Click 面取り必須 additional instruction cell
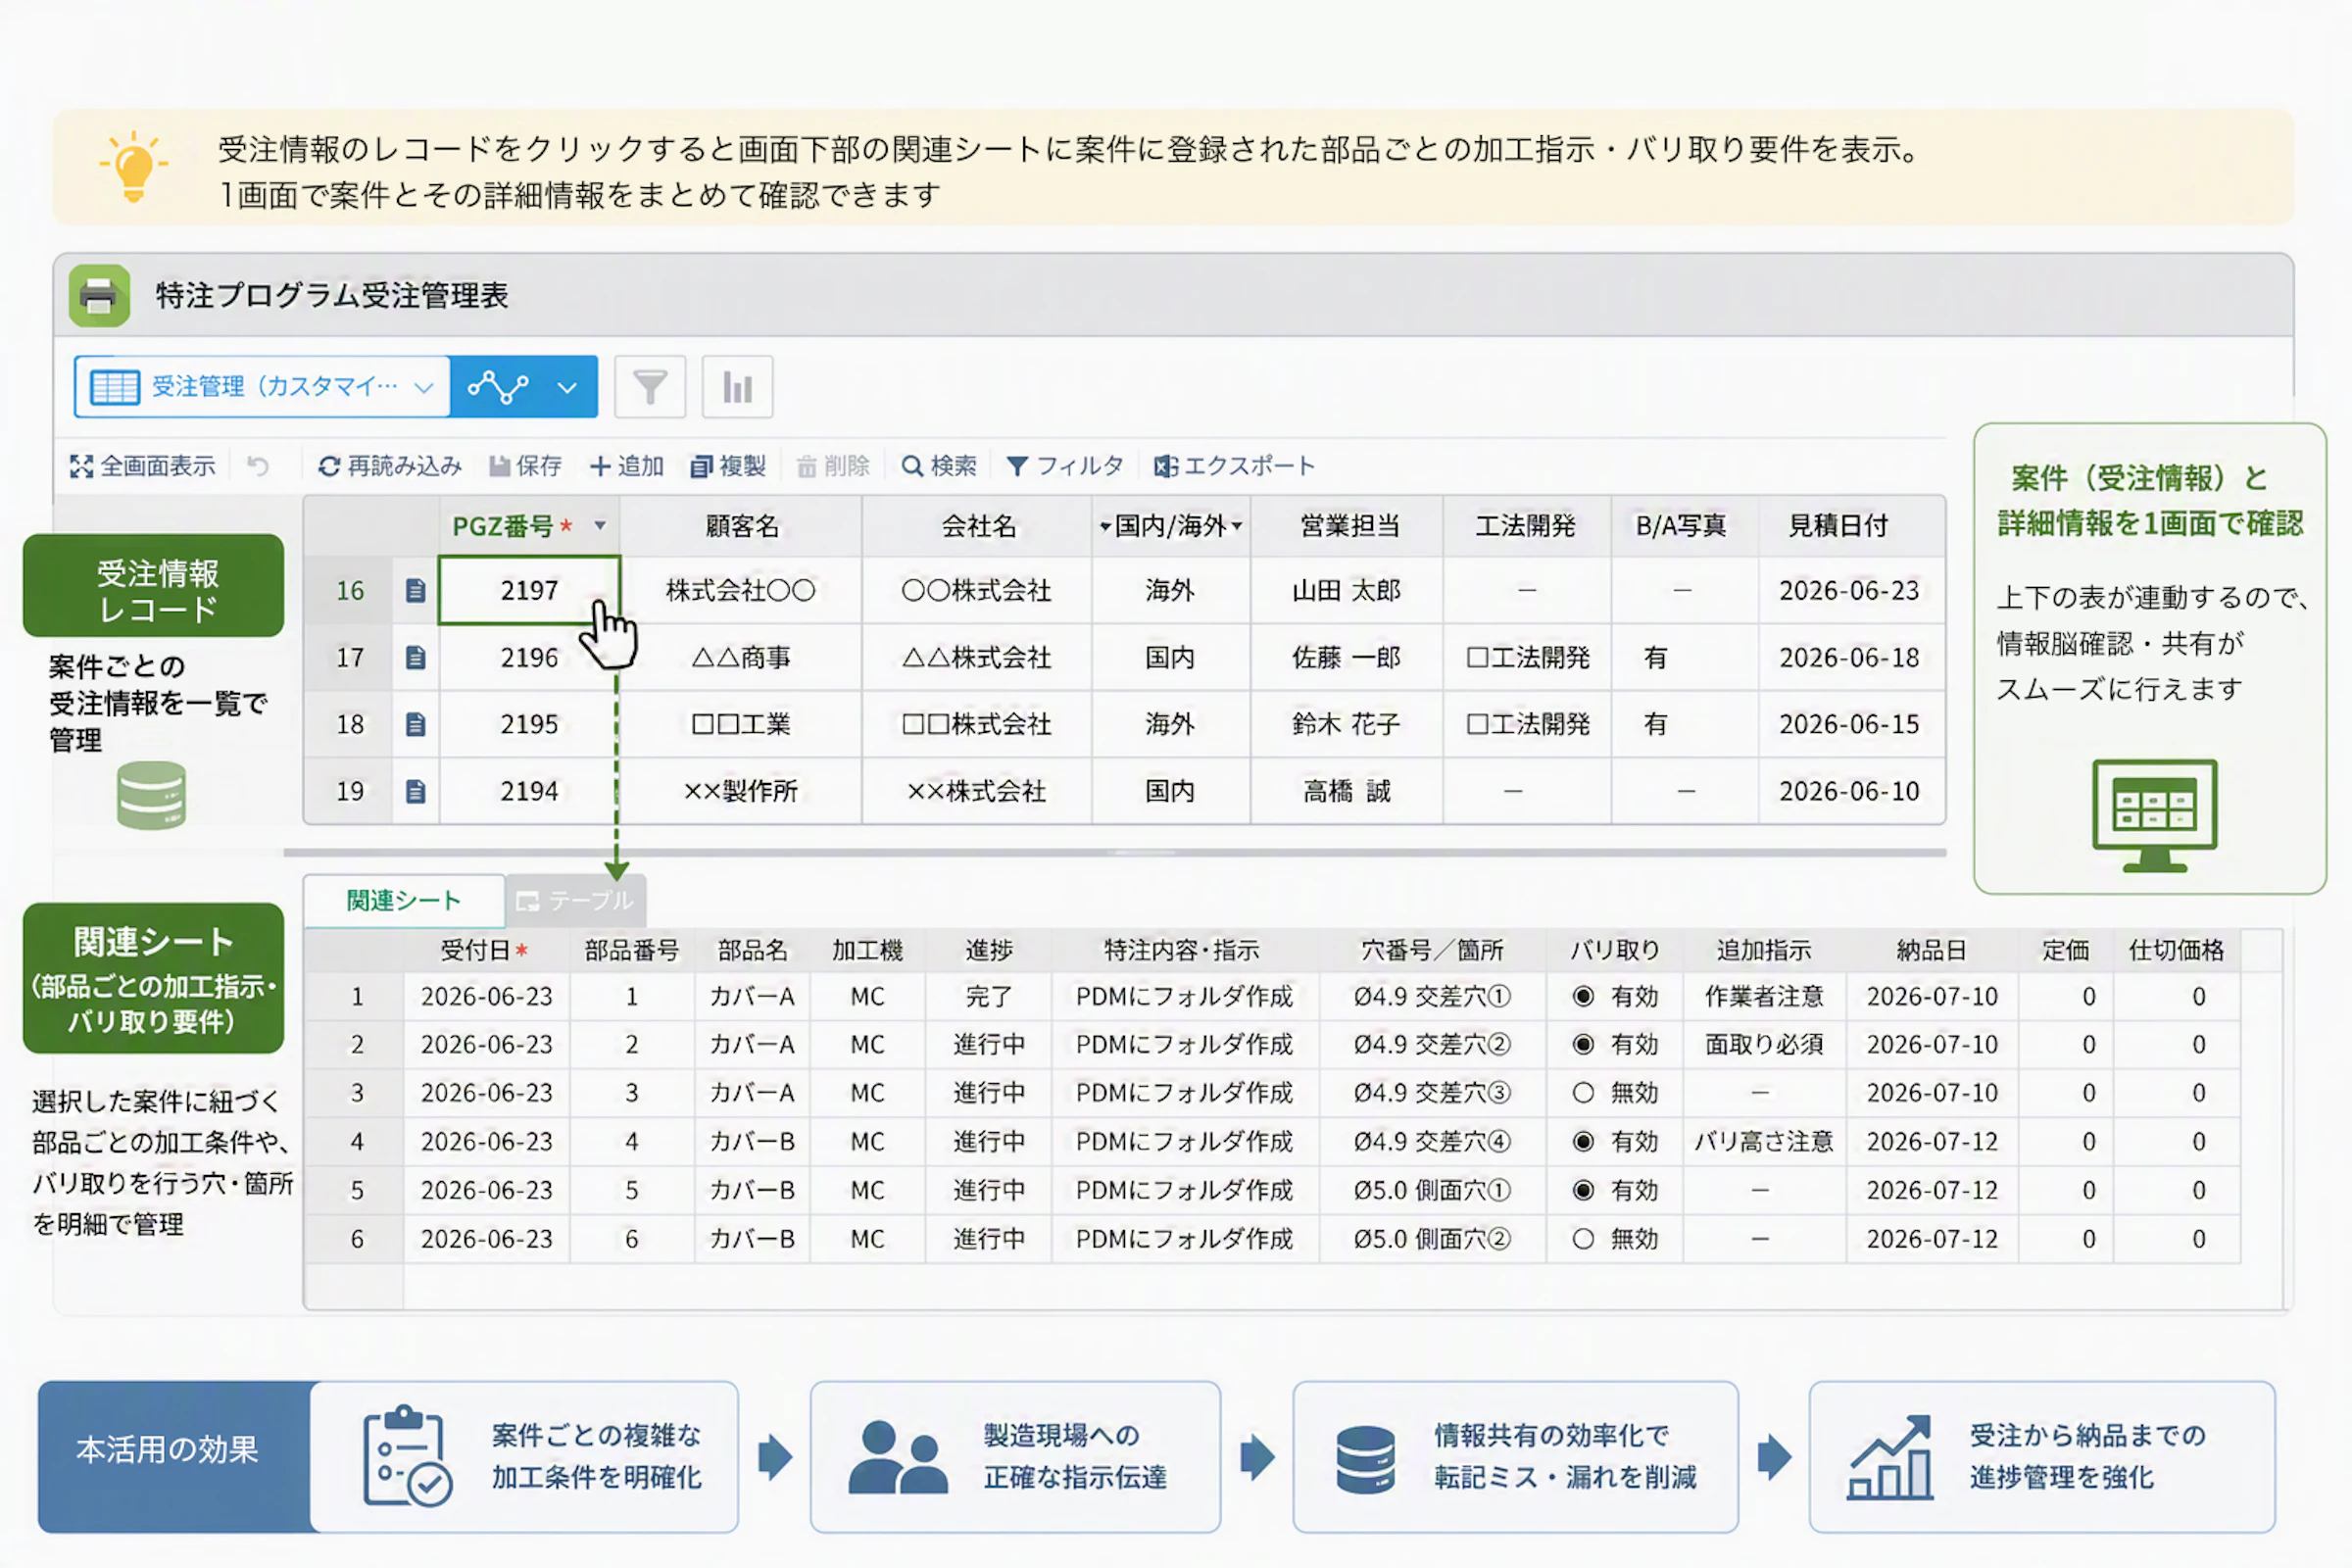The width and height of the screenshot is (2352, 1568). pyautogui.click(x=1765, y=1045)
